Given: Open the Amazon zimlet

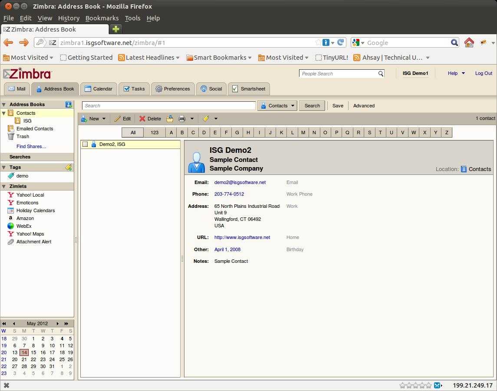Looking at the screenshot, I should click(25, 218).
